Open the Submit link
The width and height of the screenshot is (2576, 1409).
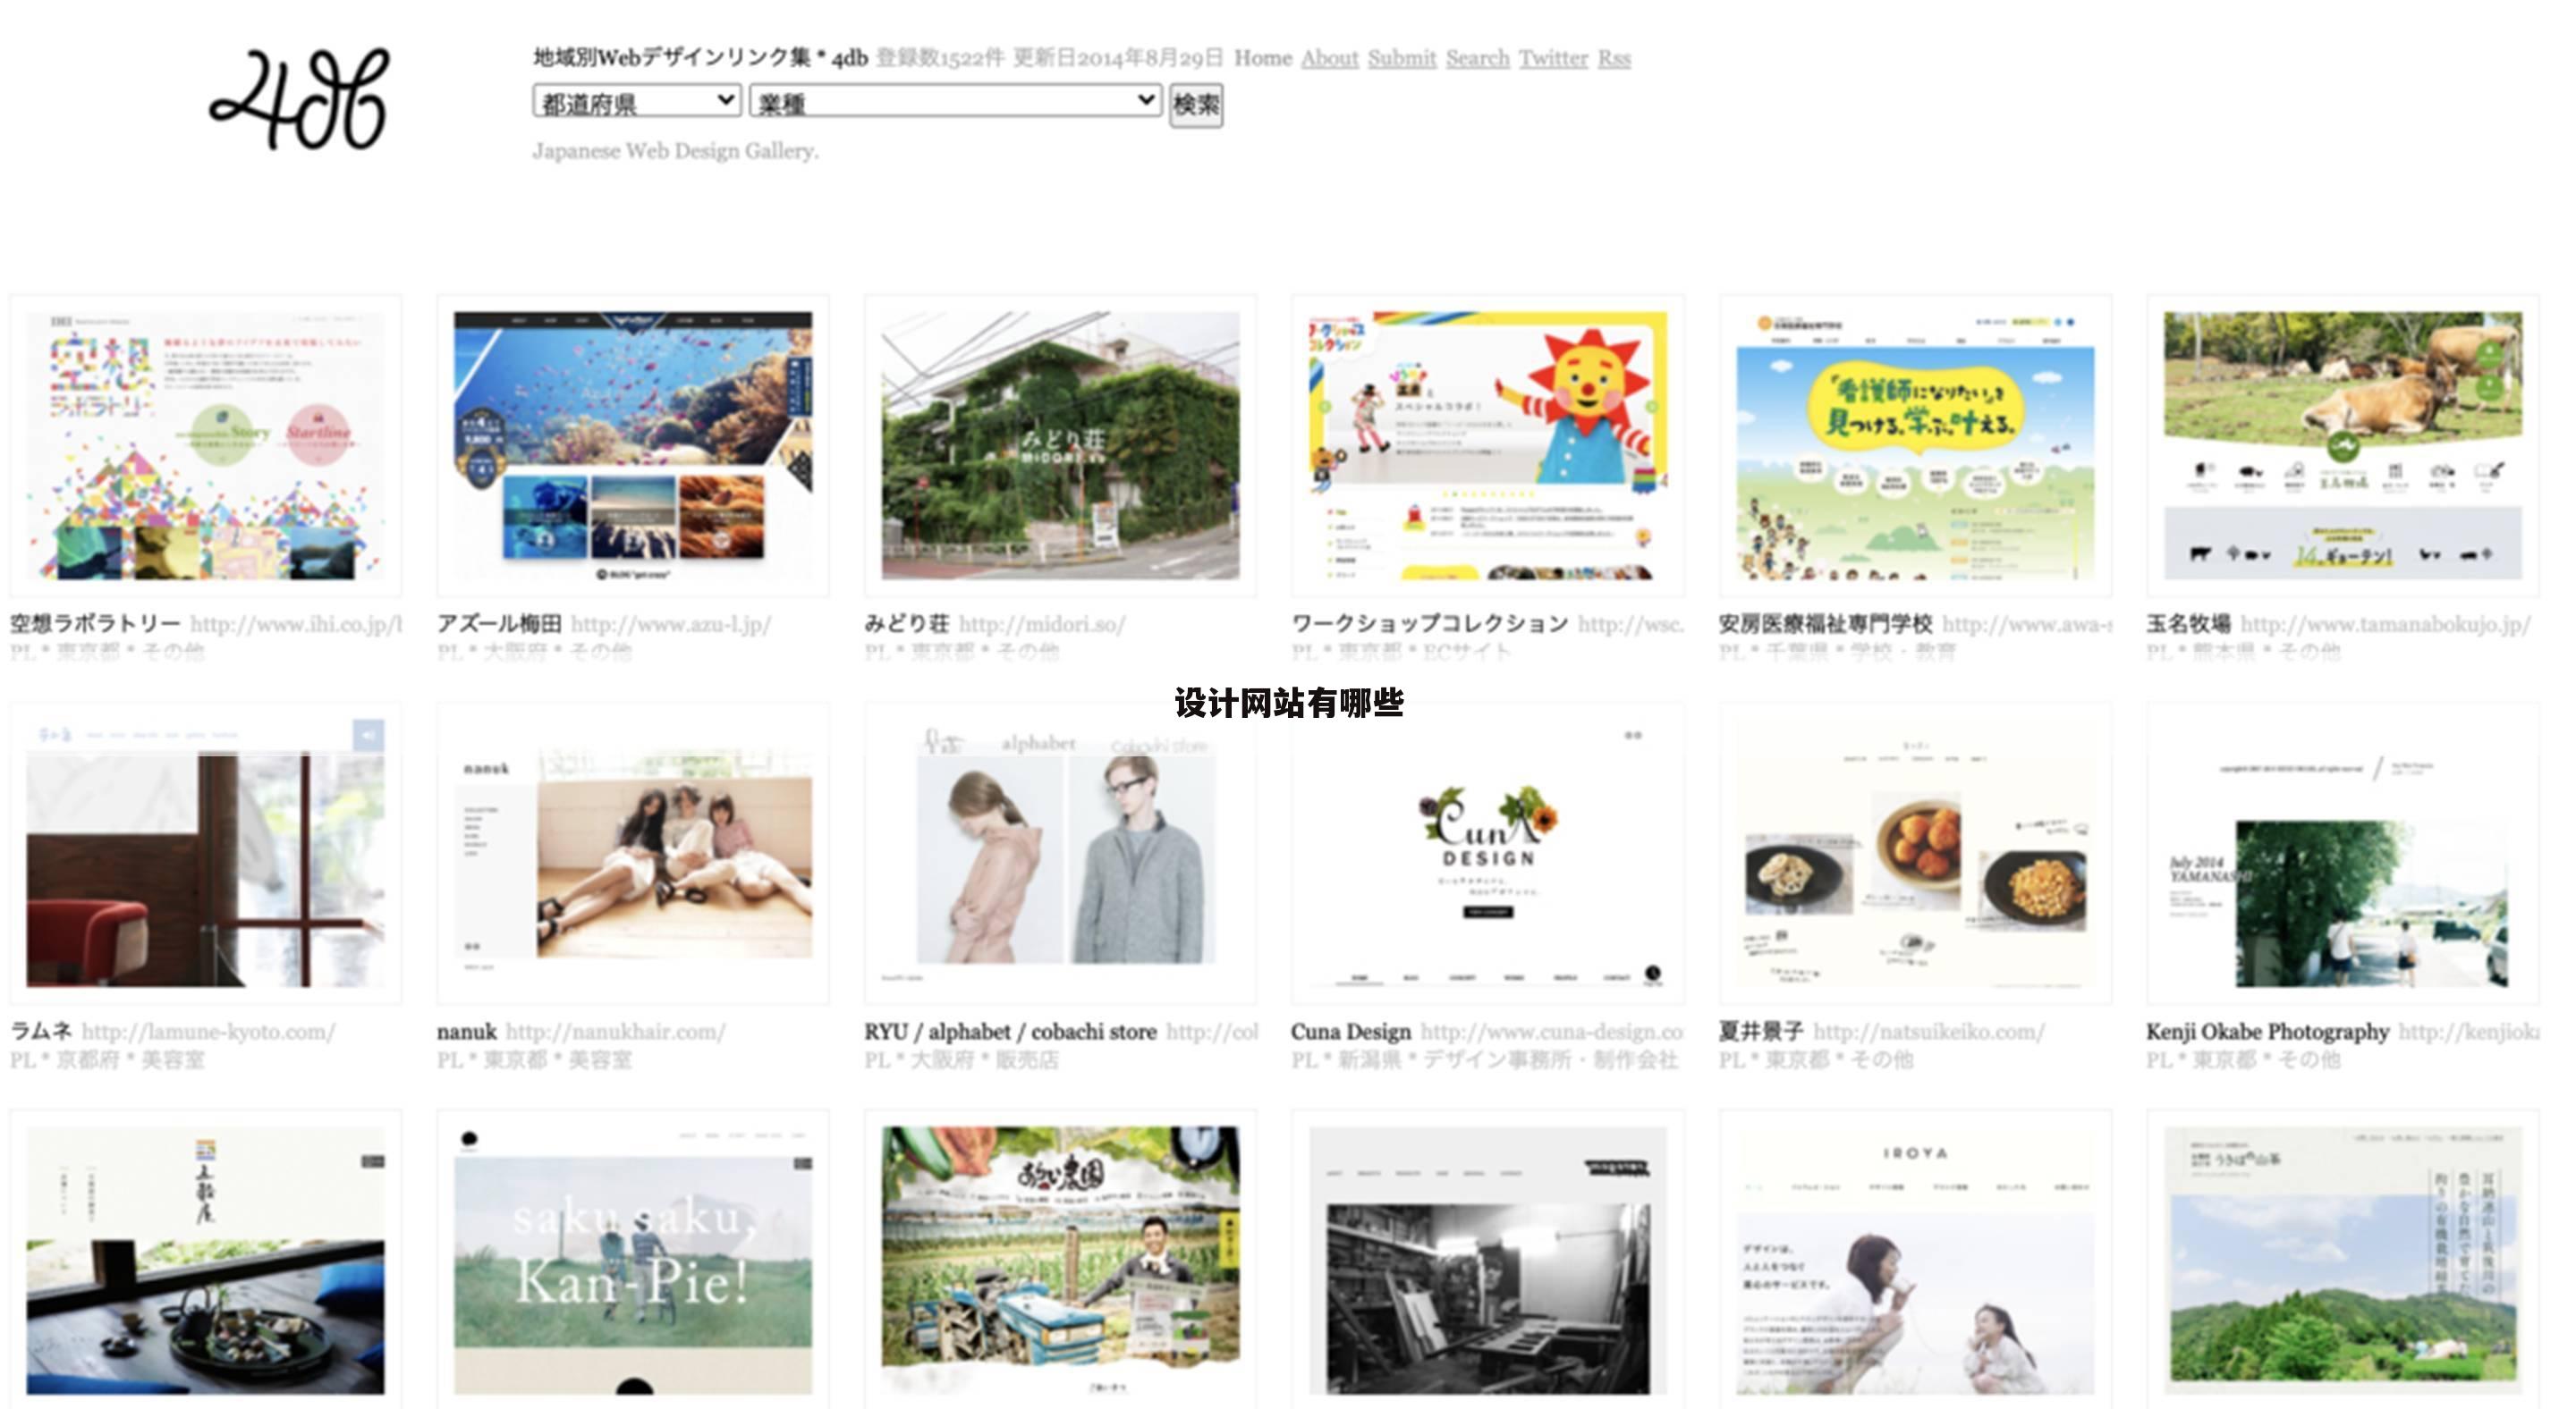coord(1401,58)
